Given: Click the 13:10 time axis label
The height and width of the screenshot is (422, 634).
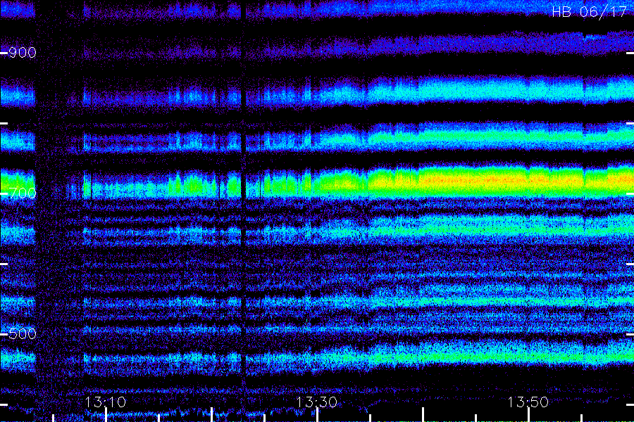Looking at the screenshot, I should tap(106, 402).
